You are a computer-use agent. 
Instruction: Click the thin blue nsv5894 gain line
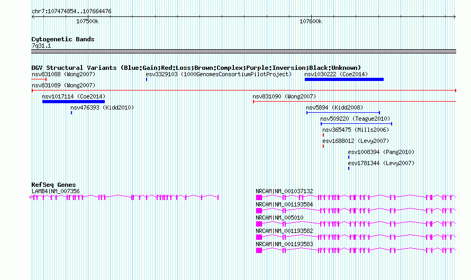343,113
